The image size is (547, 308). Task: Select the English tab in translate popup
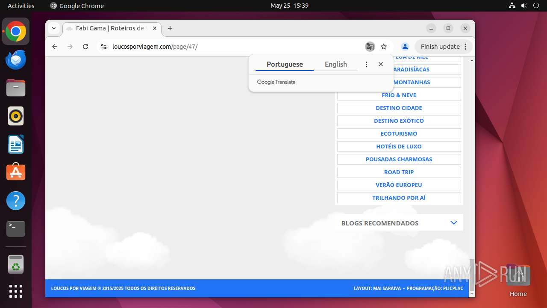click(x=336, y=64)
